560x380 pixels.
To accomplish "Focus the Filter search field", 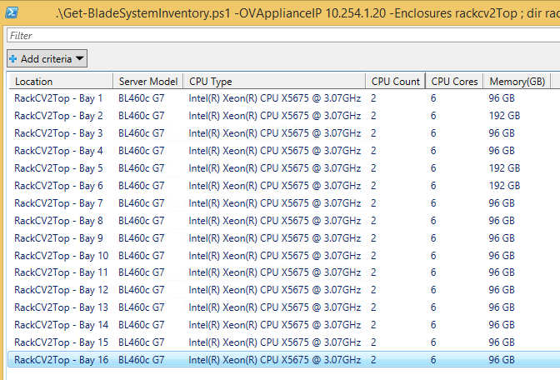I will (x=282, y=35).
